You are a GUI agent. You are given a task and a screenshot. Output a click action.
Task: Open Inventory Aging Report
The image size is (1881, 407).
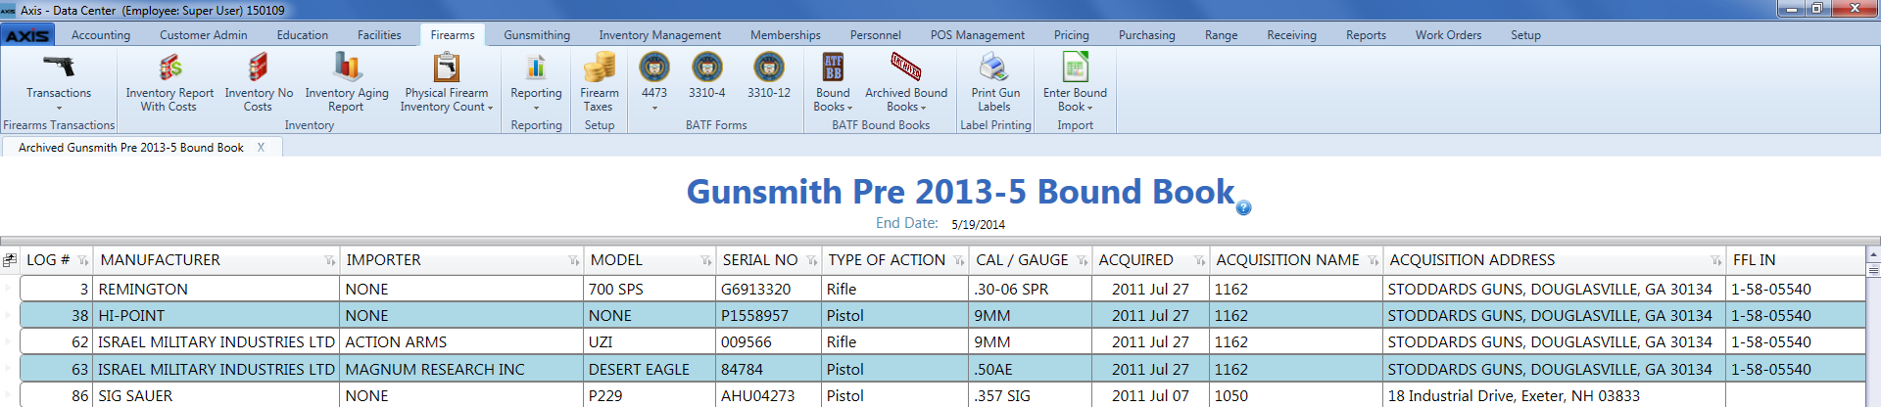point(347,82)
